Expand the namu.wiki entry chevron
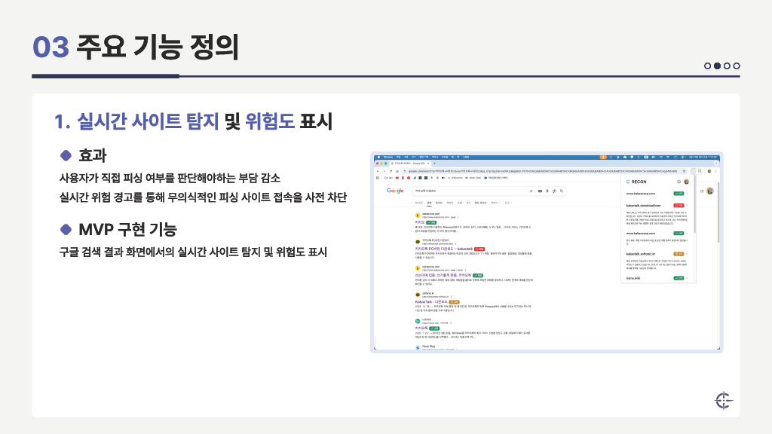 point(688,278)
